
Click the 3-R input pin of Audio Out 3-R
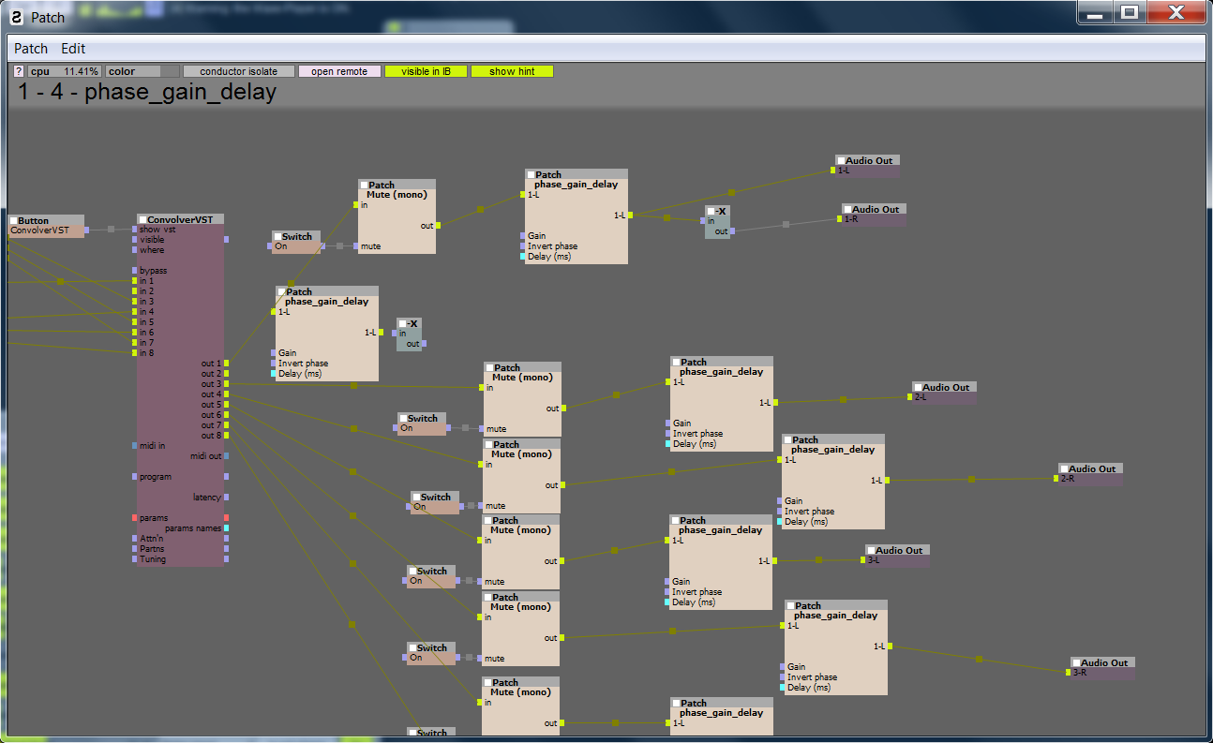tap(1068, 673)
